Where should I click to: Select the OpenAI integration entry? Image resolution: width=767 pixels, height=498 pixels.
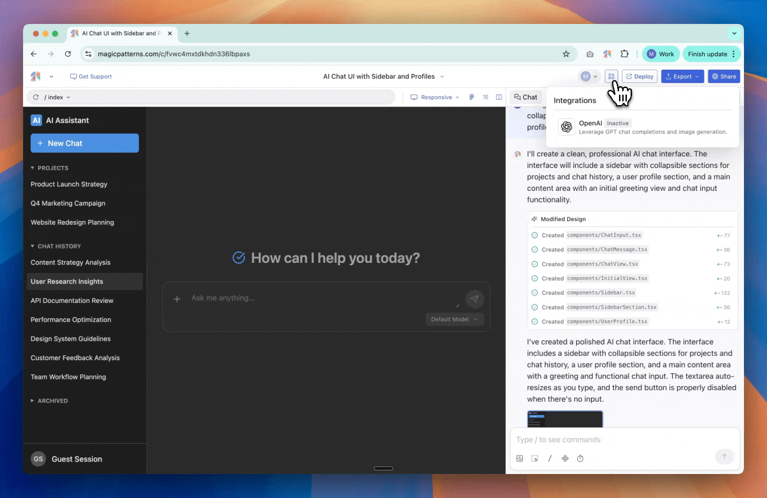643,127
